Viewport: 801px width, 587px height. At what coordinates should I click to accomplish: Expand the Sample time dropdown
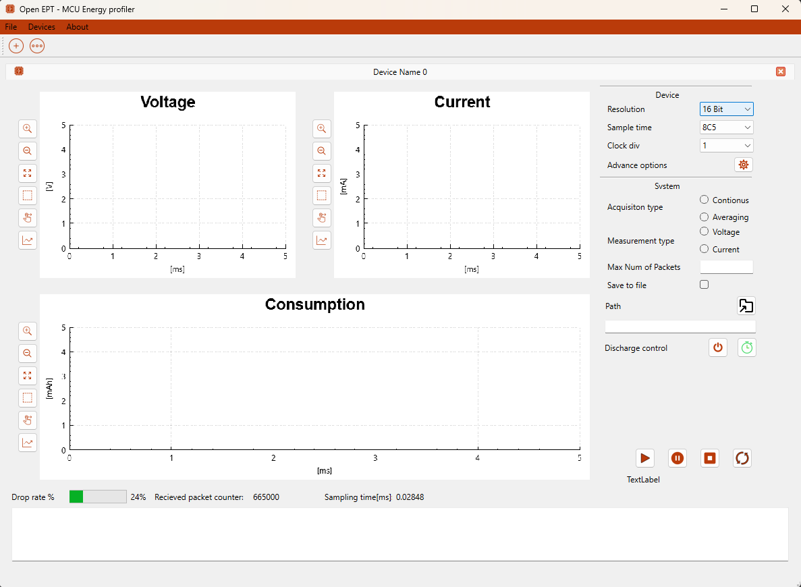tap(726, 128)
